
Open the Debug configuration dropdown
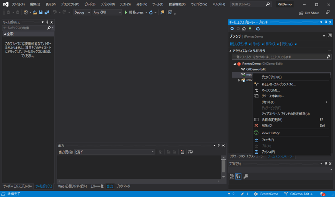(82, 13)
